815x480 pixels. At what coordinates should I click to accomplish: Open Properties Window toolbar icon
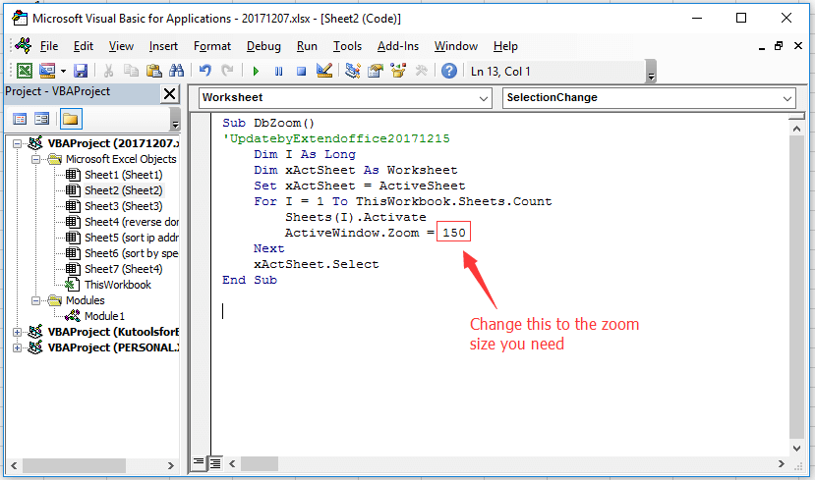point(375,71)
